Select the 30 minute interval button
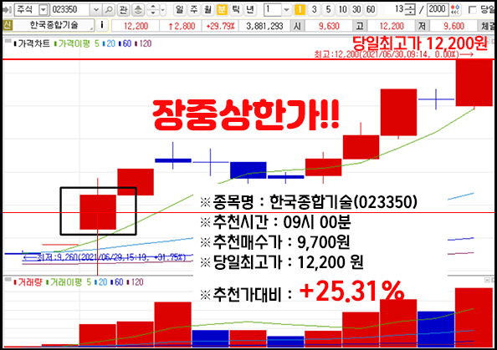 click(x=356, y=10)
